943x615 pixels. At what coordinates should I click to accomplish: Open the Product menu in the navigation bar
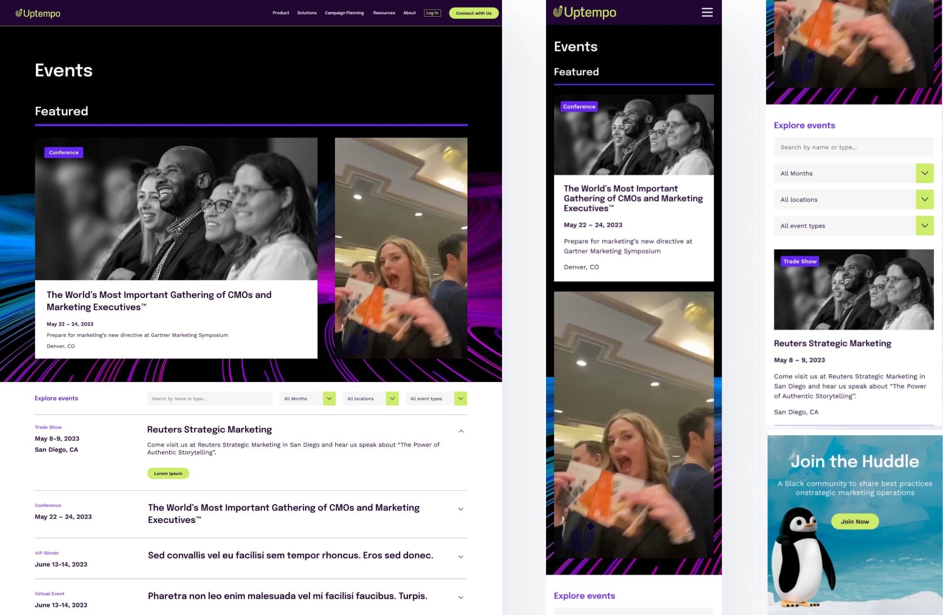(280, 13)
